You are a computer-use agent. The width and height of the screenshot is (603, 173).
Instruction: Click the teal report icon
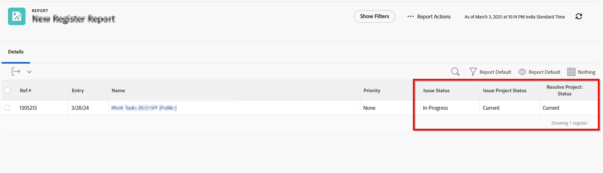pyautogui.click(x=17, y=17)
